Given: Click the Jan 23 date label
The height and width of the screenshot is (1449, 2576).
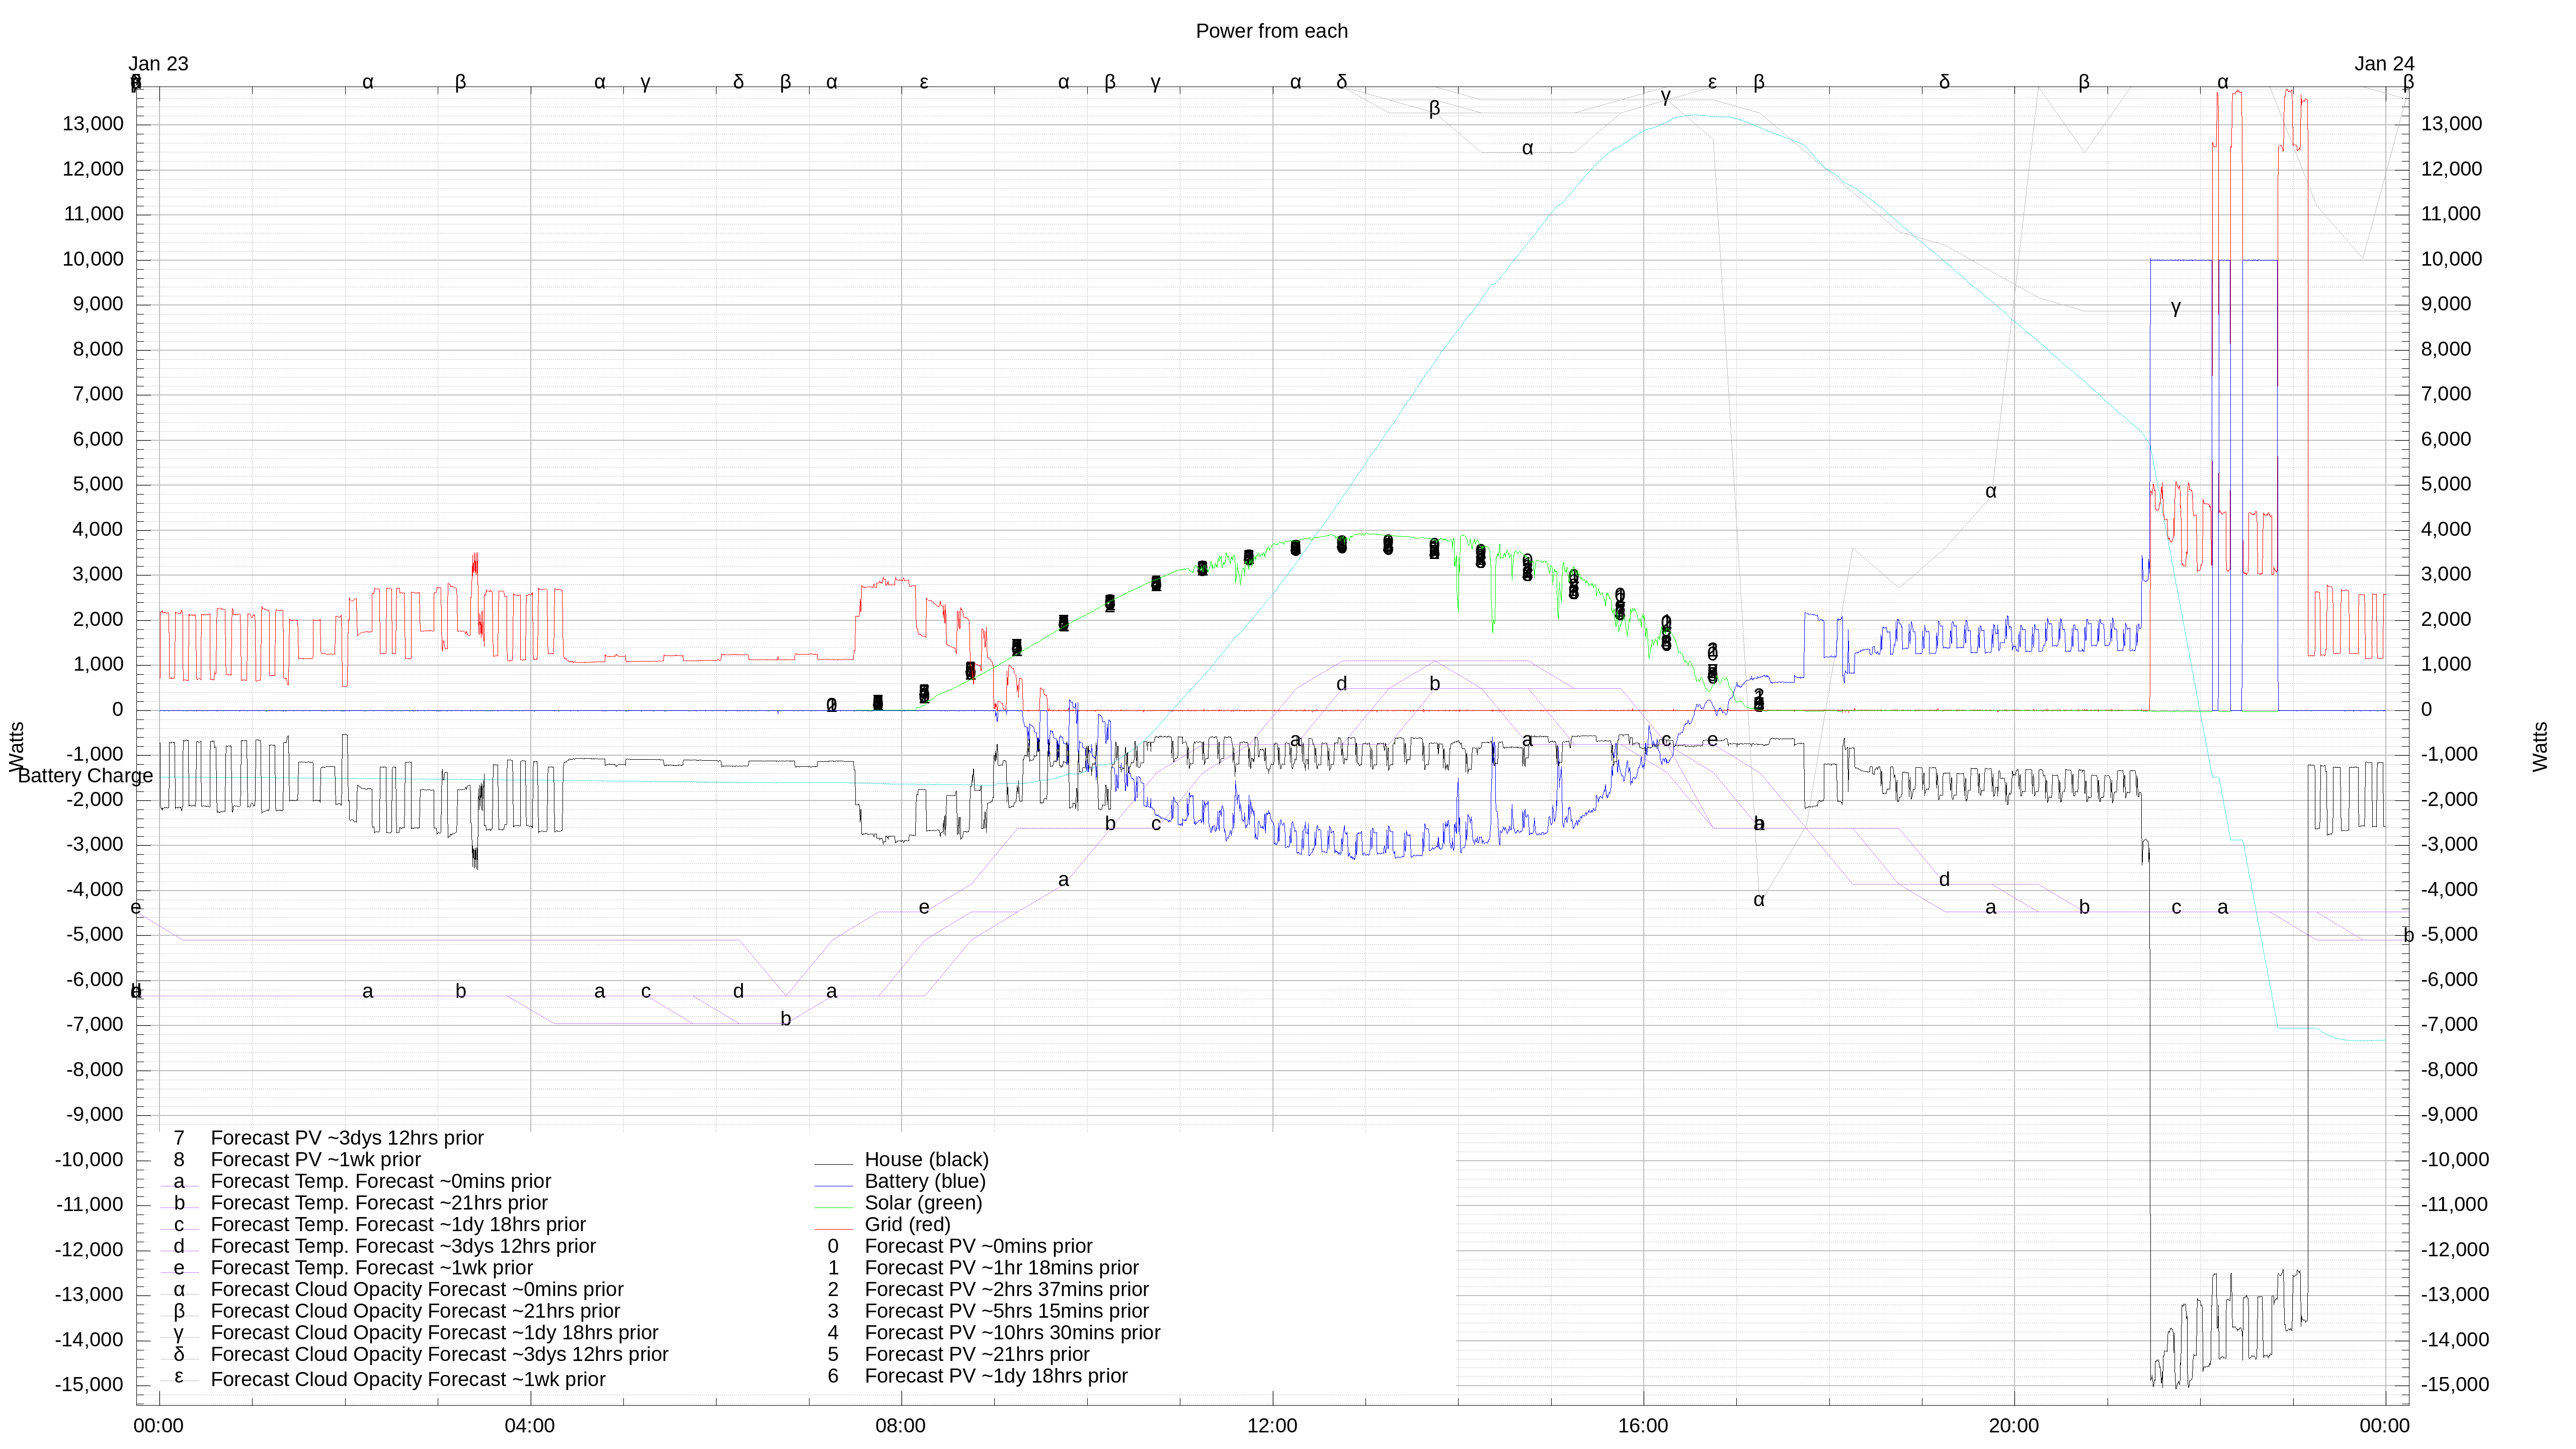Looking at the screenshot, I should [x=158, y=64].
